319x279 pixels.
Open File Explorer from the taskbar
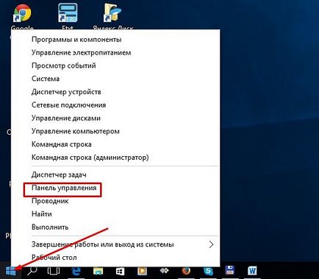98,272
